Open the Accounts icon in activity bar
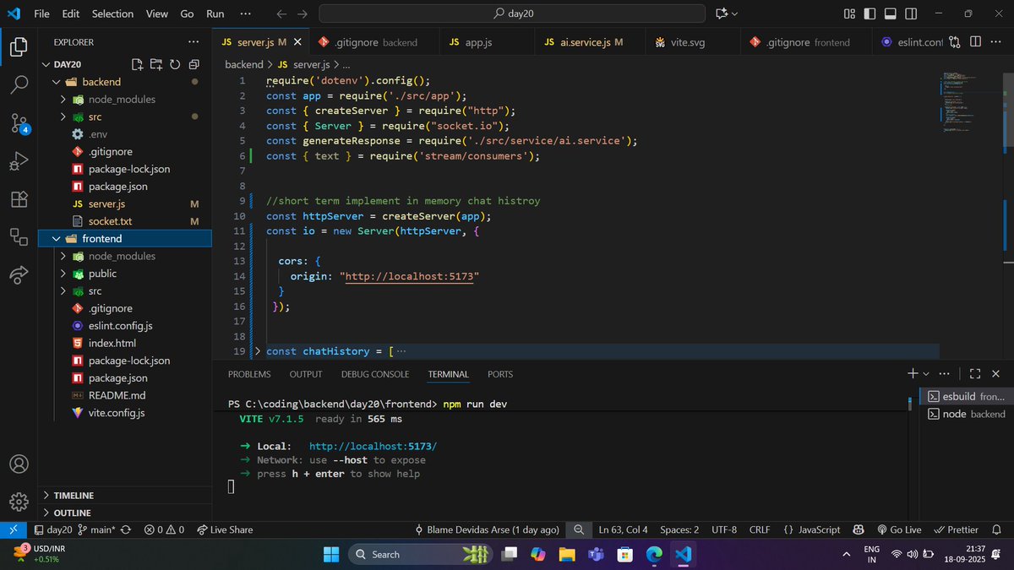The width and height of the screenshot is (1014, 570). [19, 464]
